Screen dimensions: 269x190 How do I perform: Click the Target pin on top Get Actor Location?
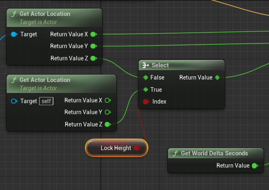[x=14, y=34]
